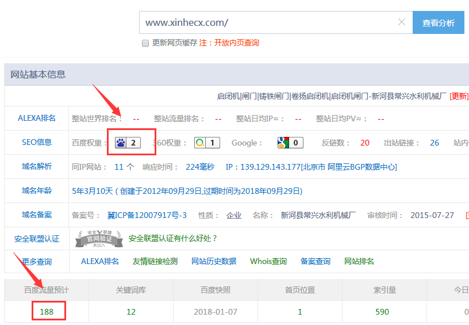
Task: Click the 360 weight badge icon
Action: pos(199,143)
